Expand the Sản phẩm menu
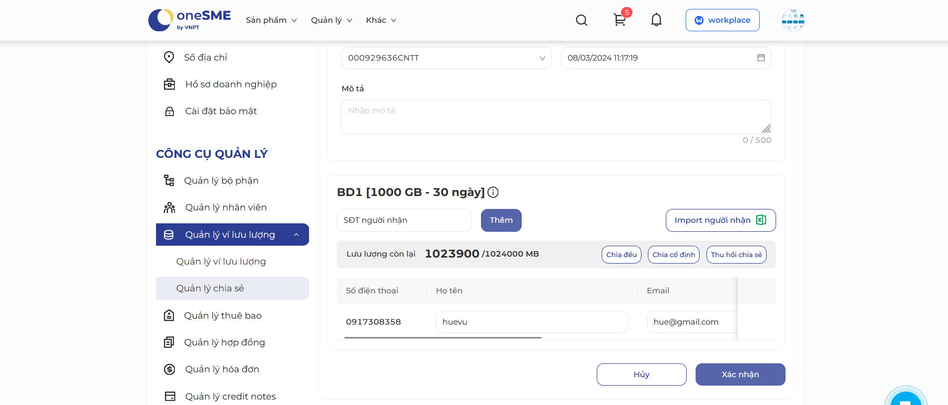The image size is (948, 405). (271, 20)
